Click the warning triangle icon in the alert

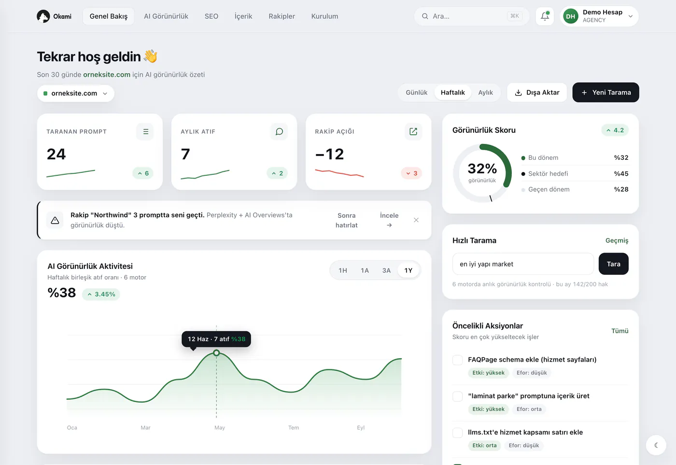pos(55,220)
